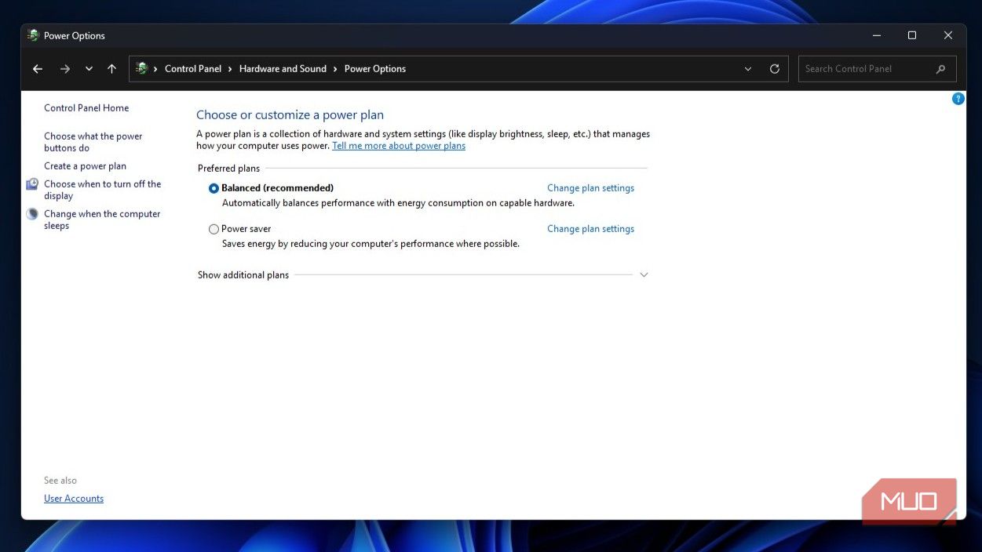Open Choose what the power buttons do
The image size is (982, 552).
[93, 142]
